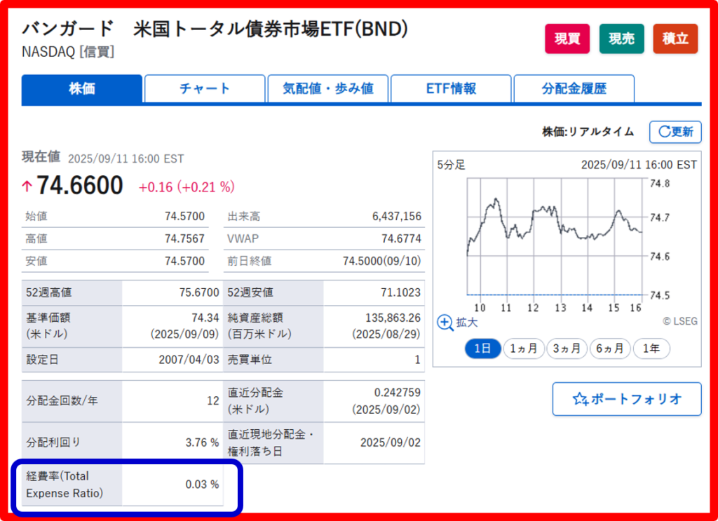Click the orange 積立 button
This screenshot has width=718, height=521.
675,39
